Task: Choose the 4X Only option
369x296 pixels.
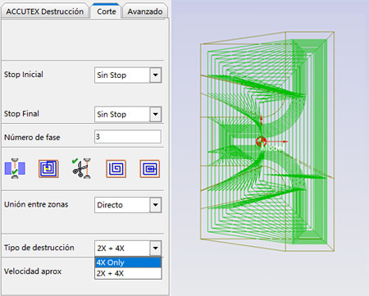Action: [x=128, y=262]
